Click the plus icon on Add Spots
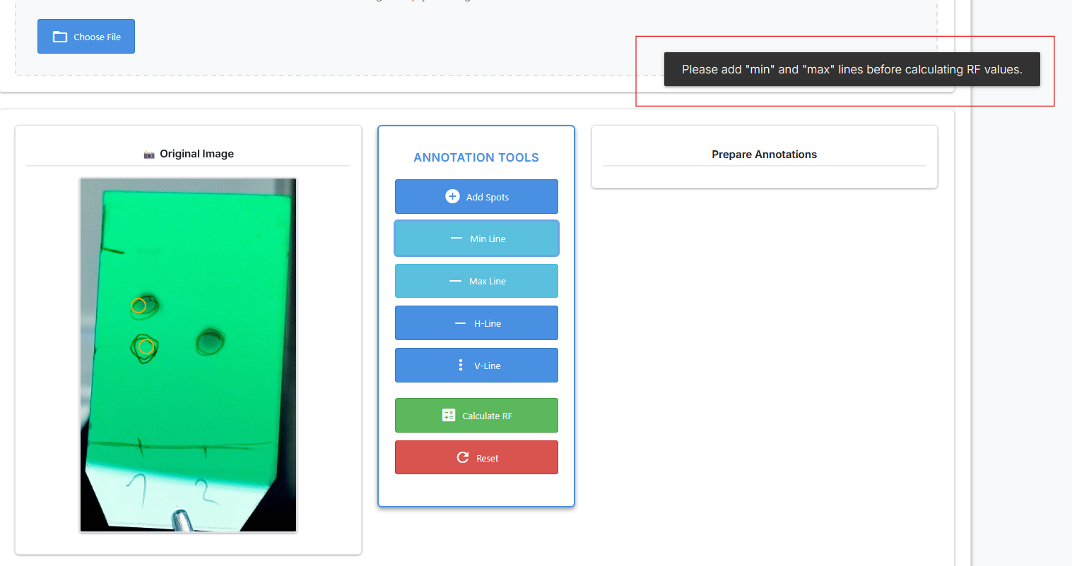Screen dimensions: 1072x566 (x=452, y=196)
